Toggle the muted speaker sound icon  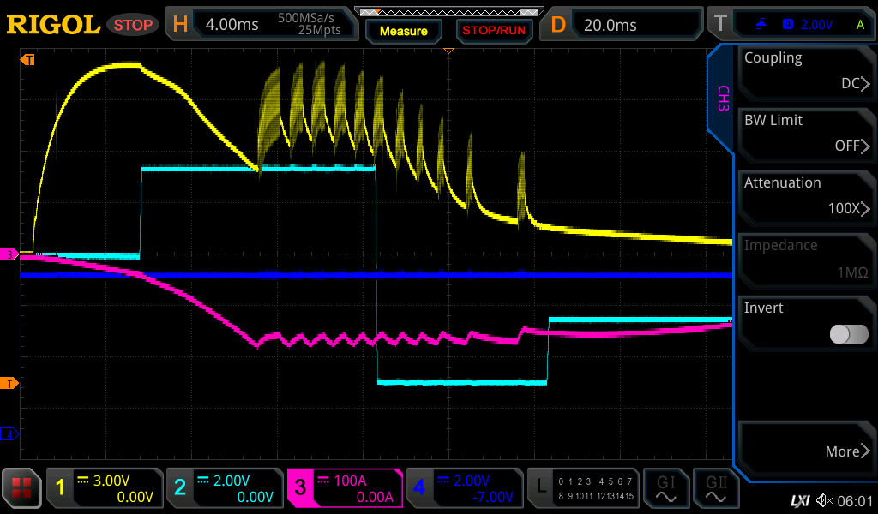click(x=825, y=500)
